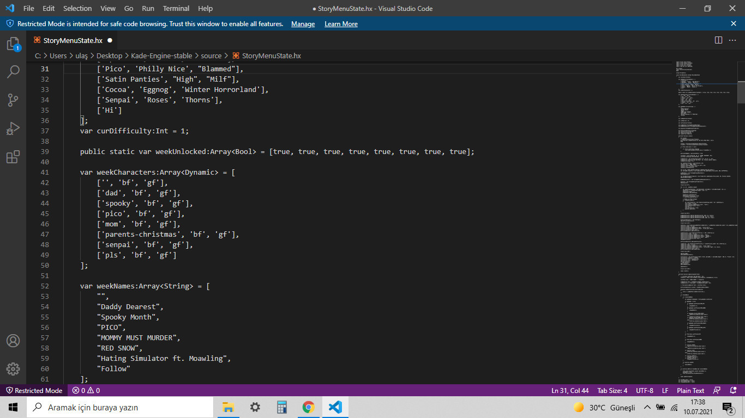The width and height of the screenshot is (745, 418).
Task: Click the Learn More link
Action: coord(341,23)
